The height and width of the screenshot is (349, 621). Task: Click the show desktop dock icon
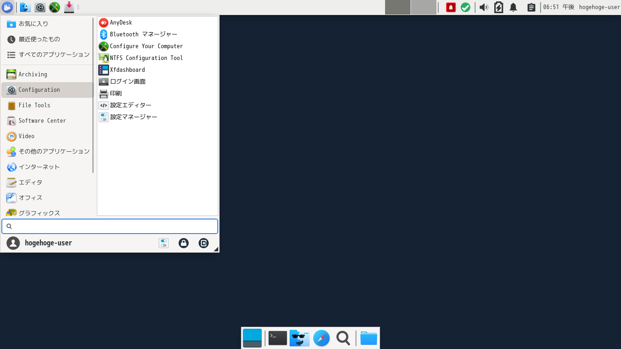252,338
